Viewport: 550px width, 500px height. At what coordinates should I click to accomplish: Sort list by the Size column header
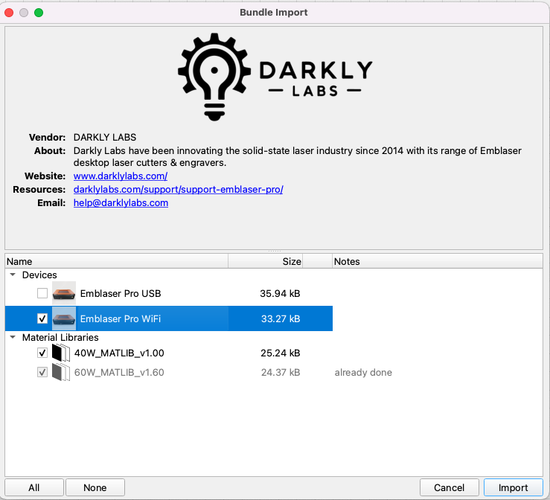[x=266, y=261]
